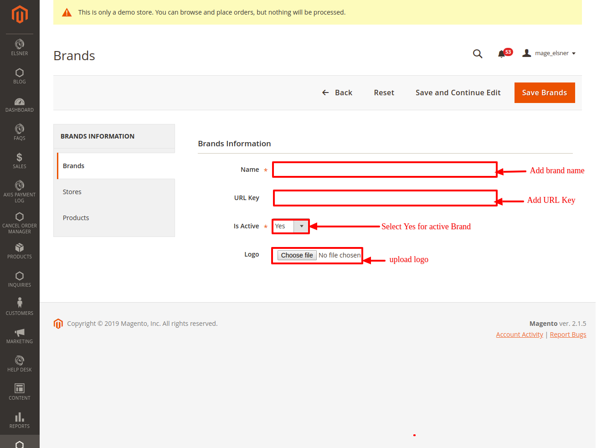Expand the Is Active dropdown
This screenshot has width=597, height=448.
(291, 226)
